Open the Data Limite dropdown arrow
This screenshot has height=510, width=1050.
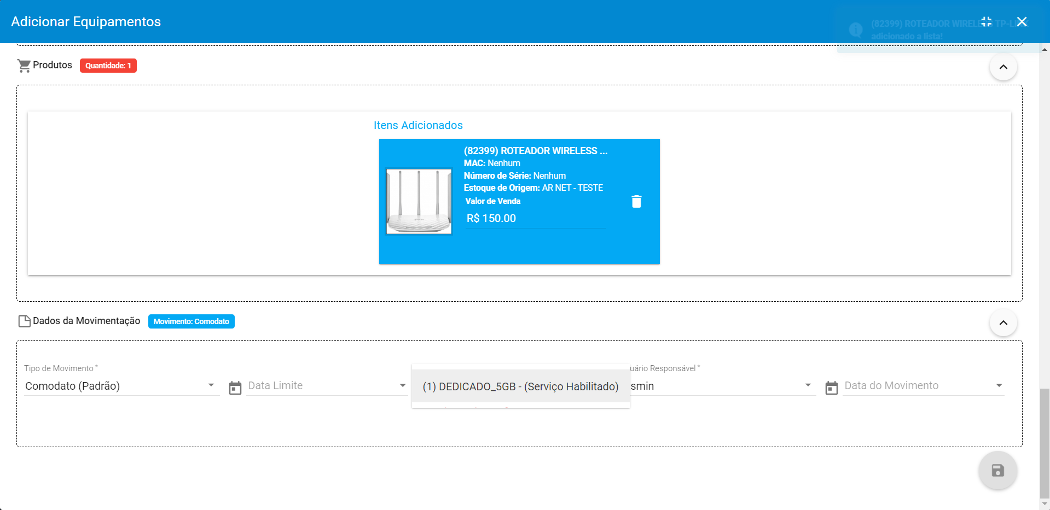[x=403, y=385]
